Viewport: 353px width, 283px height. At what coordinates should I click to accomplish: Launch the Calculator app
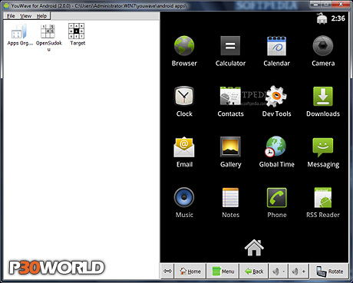pyautogui.click(x=230, y=46)
